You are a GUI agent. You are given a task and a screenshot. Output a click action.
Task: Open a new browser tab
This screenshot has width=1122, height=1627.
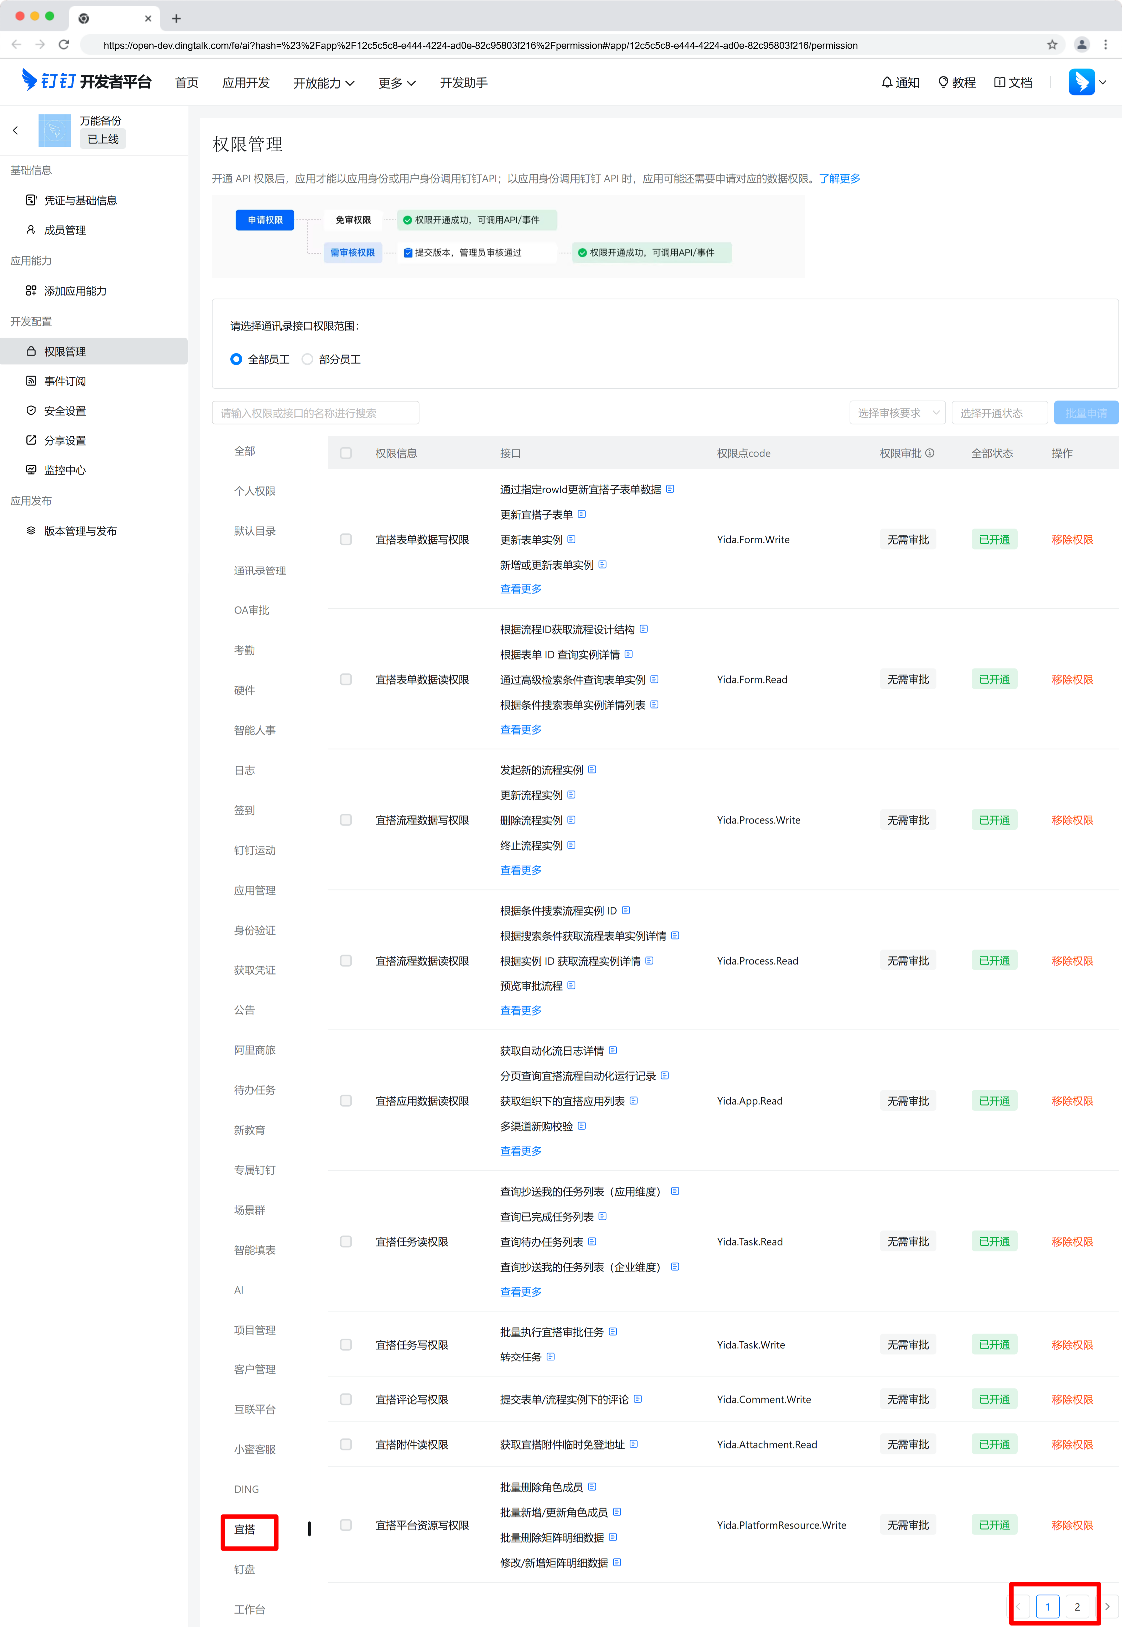tap(176, 18)
